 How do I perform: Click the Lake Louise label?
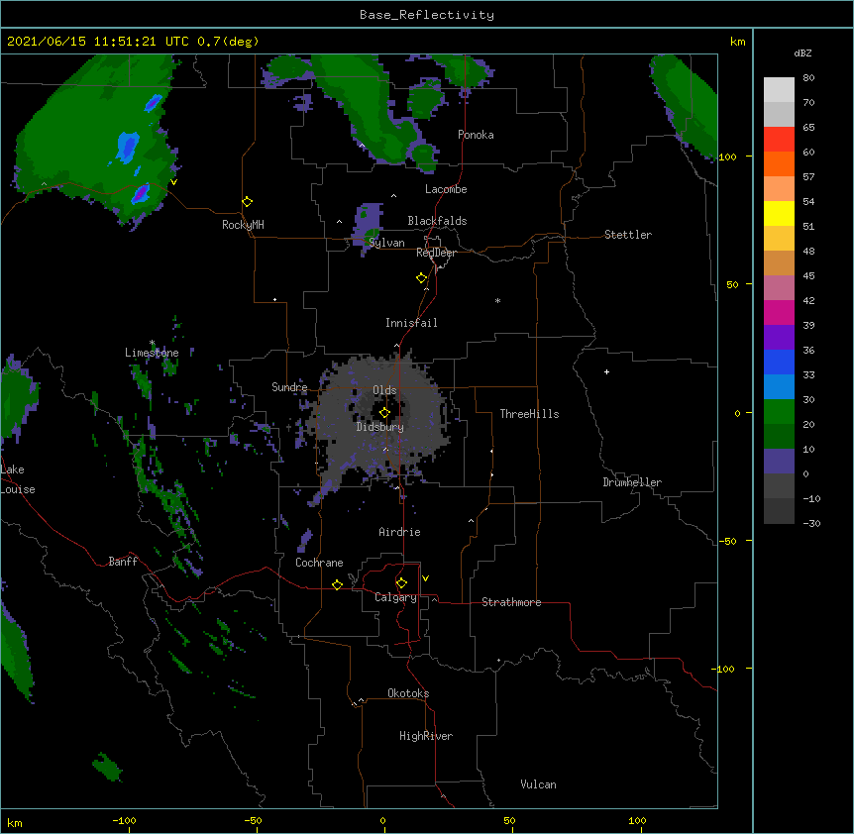click(18, 479)
